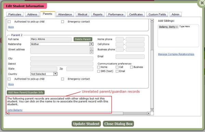Expand More details under Parent 2

[x=11, y=84]
